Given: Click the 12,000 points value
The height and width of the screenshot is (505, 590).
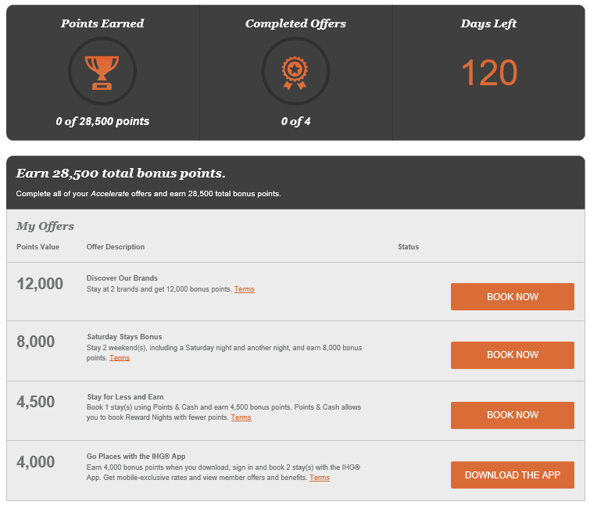Looking at the screenshot, I should 40,284.
